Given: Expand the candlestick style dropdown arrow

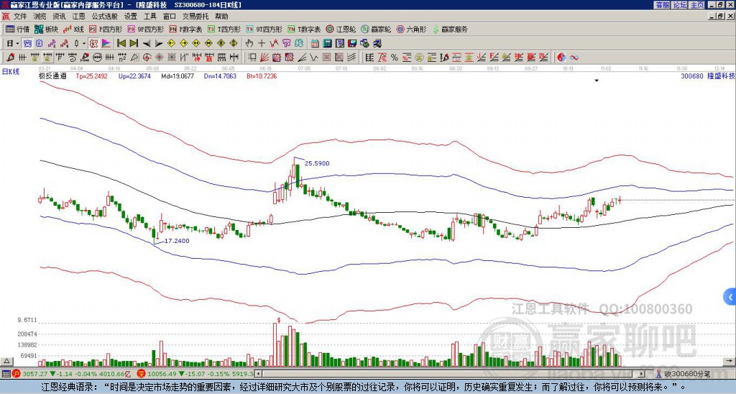Looking at the screenshot, I should (84, 44).
